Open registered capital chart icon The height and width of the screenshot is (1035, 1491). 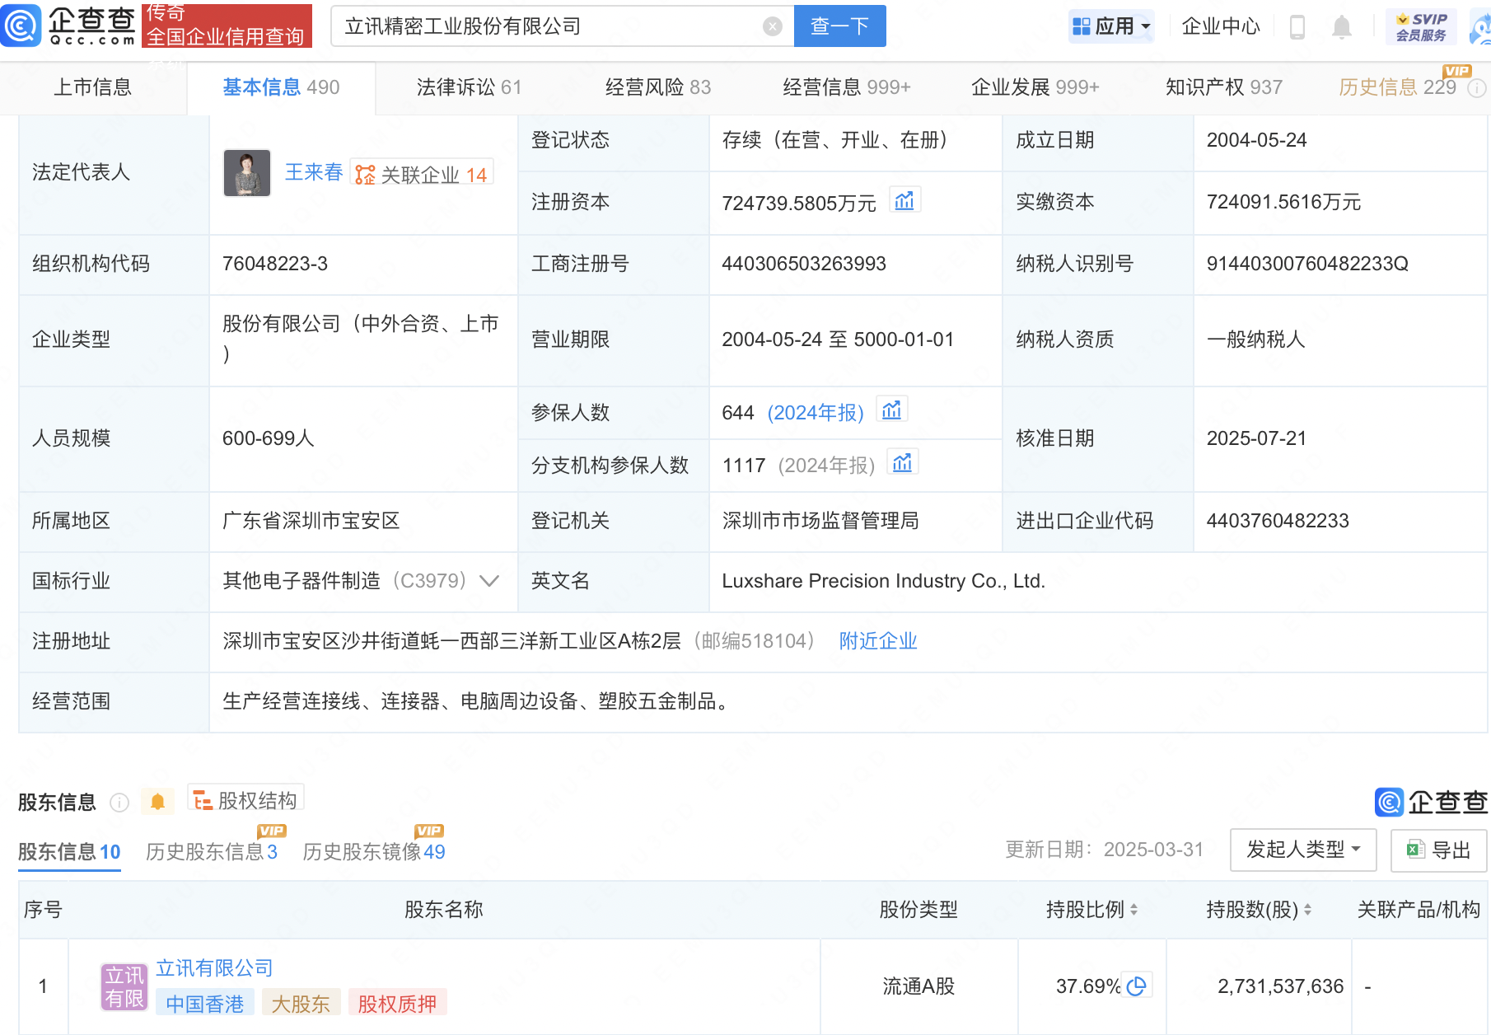(904, 200)
